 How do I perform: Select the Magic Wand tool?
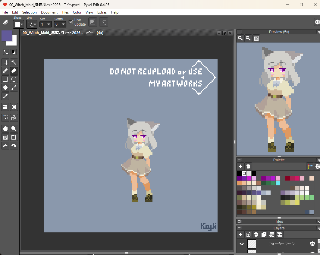pyautogui.click(x=14, y=62)
